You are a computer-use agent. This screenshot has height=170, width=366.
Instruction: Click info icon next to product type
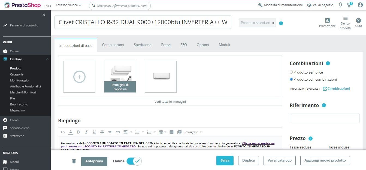pyautogui.click(x=281, y=23)
